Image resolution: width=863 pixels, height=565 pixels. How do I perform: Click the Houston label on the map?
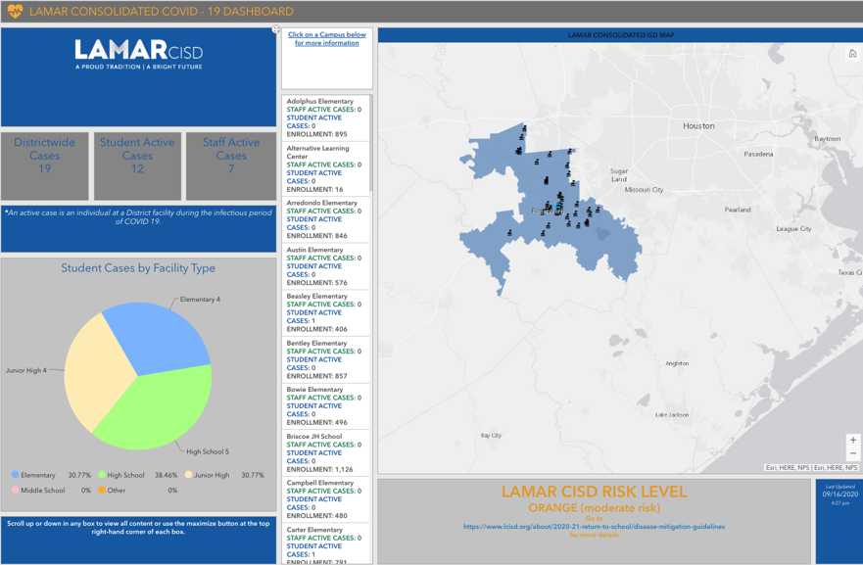[x=699, y=126]
